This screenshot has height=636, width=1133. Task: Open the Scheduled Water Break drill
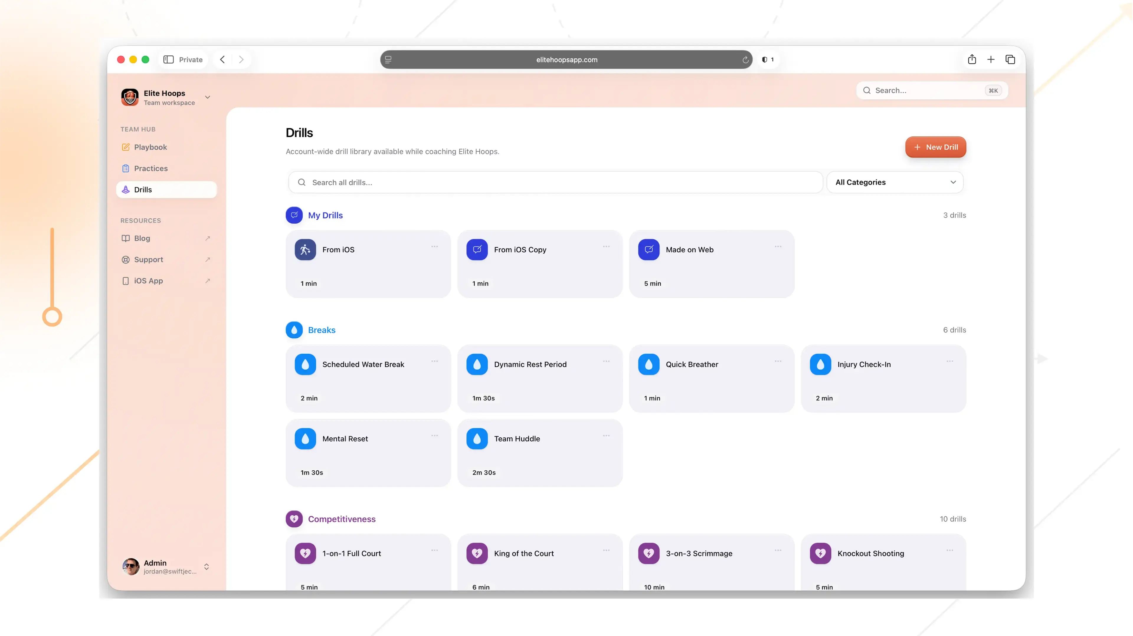click(368, 379)
